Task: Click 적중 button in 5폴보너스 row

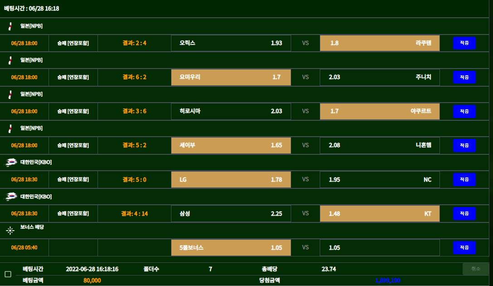Action: 464,247
